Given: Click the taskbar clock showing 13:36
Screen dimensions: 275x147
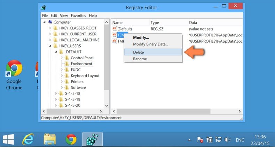Looking at the screenshot, I should 260,140.
